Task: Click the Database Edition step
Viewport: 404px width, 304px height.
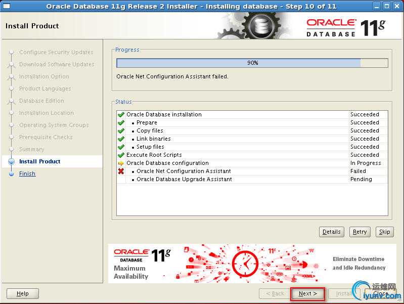Action: coord(41,101)
